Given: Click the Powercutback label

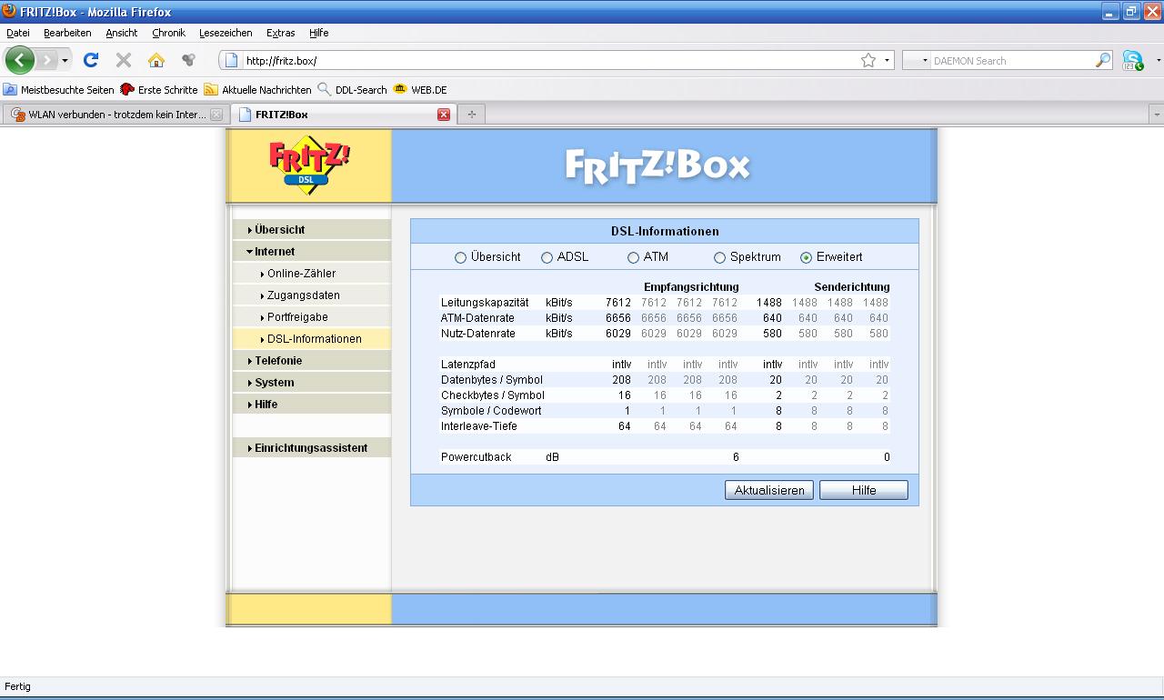Looking at the screenshot, I should [x=477, y=457].
